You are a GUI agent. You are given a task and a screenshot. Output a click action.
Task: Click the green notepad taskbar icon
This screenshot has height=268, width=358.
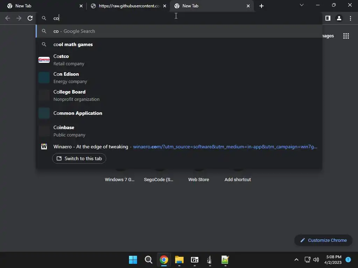point(225,260)
